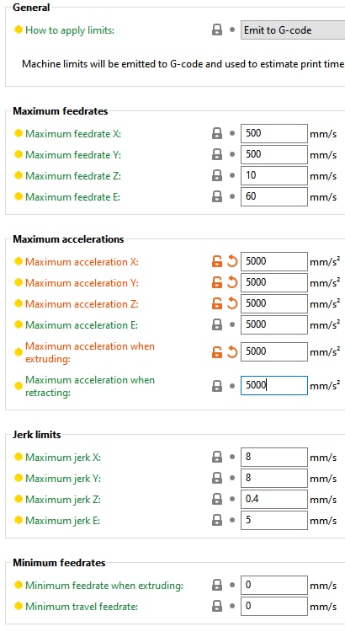Click the How to apply limits label
Viewport: 345px width, 632px height.
point(70,30)
